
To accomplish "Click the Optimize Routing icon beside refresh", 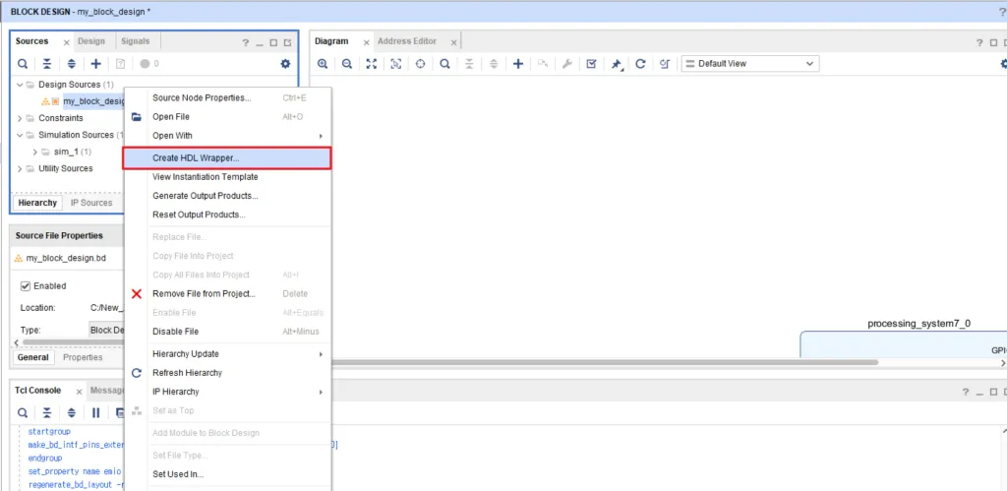I will (x=665, y=64).
